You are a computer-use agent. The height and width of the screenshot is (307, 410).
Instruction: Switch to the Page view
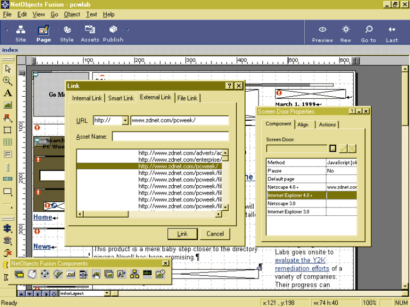pyautogui.click(x=43, y=33)
